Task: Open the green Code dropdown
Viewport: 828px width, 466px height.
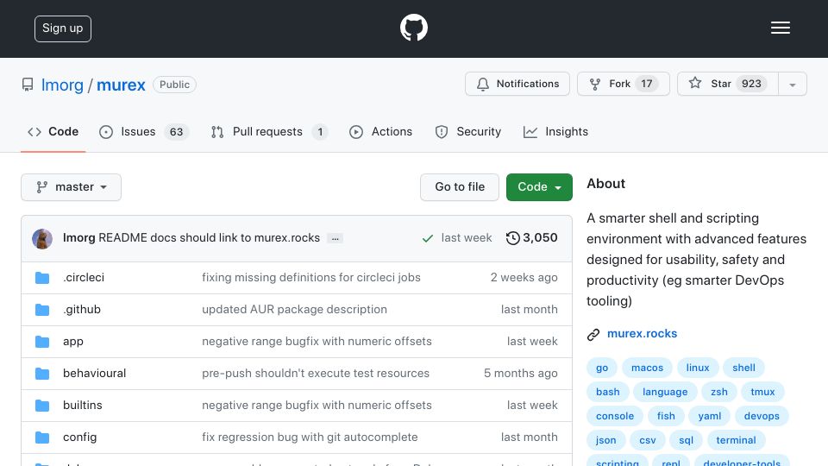Action: (539, 187)
